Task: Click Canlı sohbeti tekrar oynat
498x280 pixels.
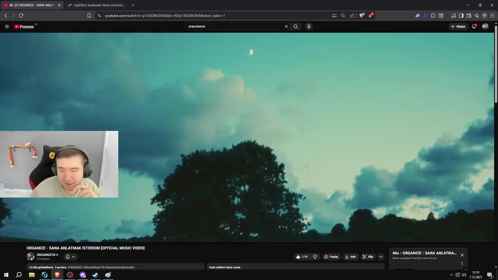Action: [x=224, y=268]
